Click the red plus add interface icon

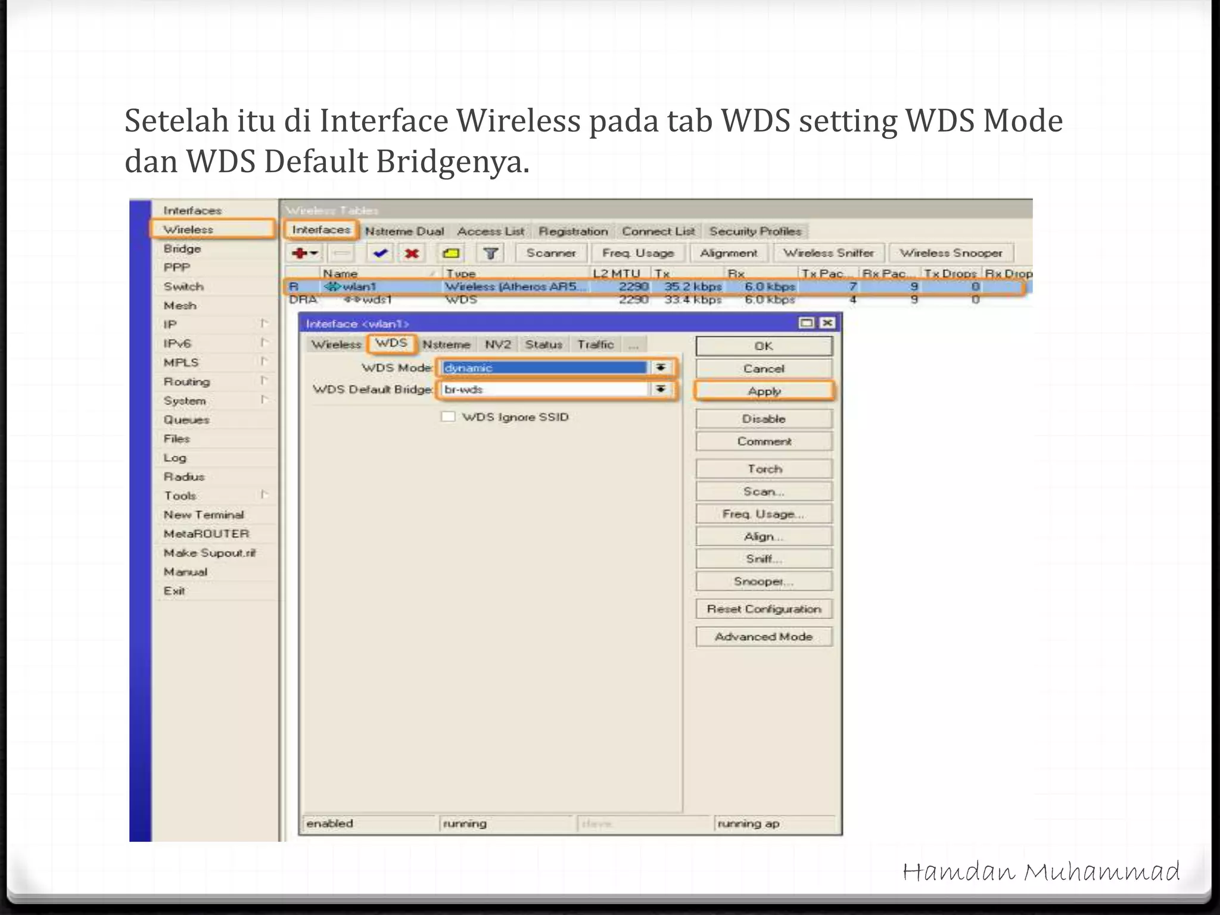(305, 253)
